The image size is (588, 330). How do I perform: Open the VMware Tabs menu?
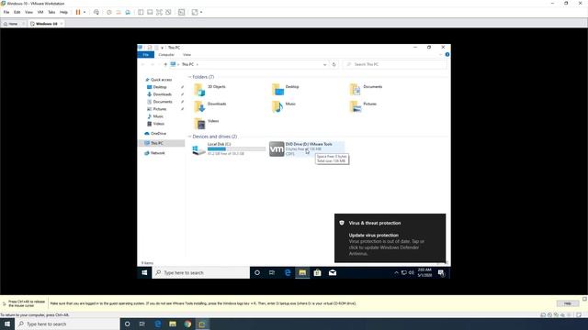(51, 12)
